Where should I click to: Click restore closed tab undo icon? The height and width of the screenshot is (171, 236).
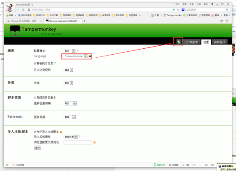tap(227, 21)
